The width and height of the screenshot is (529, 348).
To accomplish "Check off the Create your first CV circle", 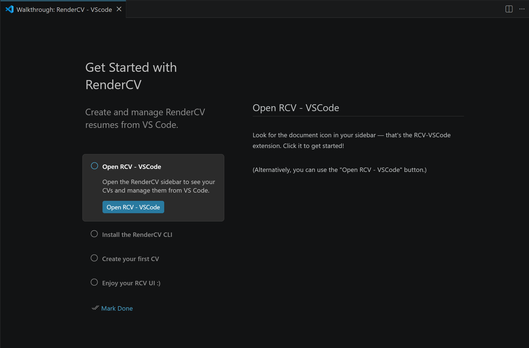I will 94,258.
